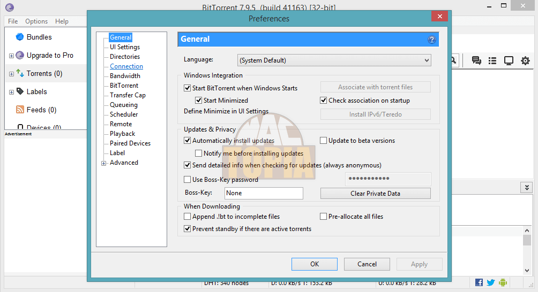The width and height of the screenshot is (538, 292).
Task: Enable Pre-allocate all files
Action: click(323, 217)
